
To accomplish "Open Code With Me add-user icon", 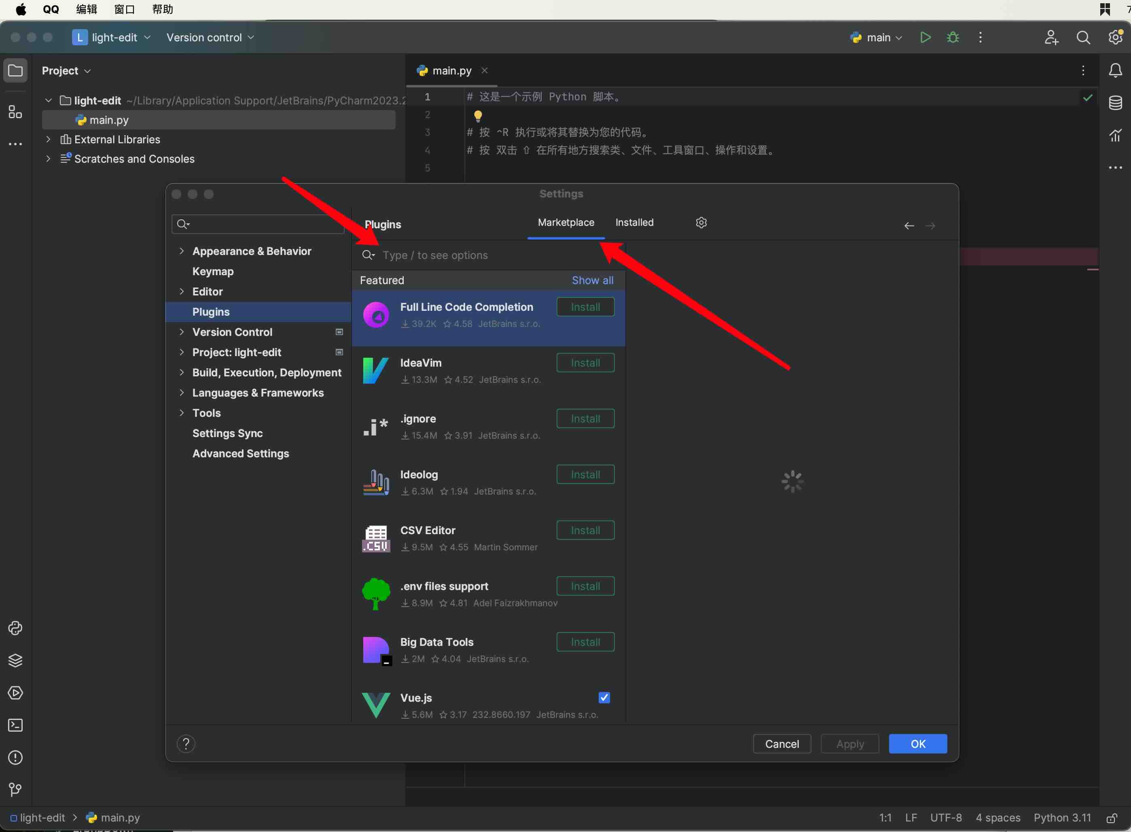I will 1051,37.
